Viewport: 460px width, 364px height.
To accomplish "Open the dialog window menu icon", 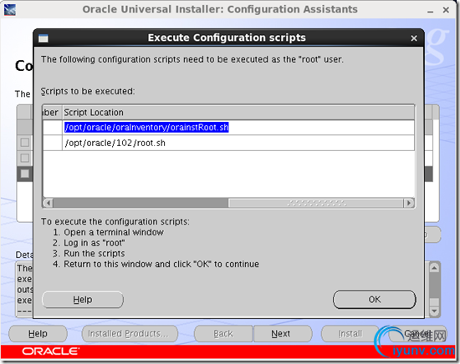I will tap(43, 38).
